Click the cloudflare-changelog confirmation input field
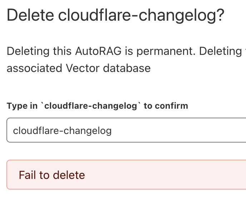 [125, 130]
